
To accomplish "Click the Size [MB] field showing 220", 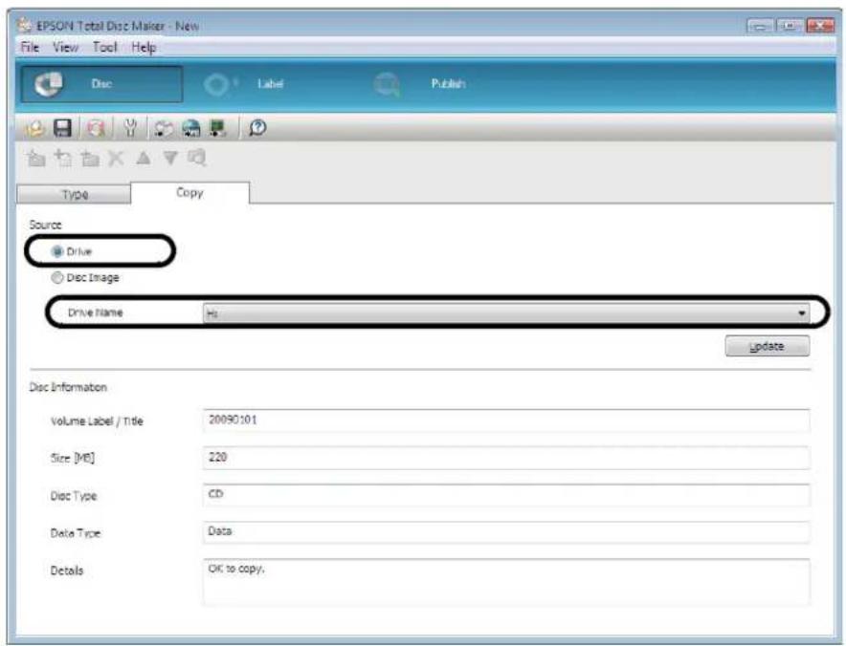I will pyautogui.click(x=506, y=458).
